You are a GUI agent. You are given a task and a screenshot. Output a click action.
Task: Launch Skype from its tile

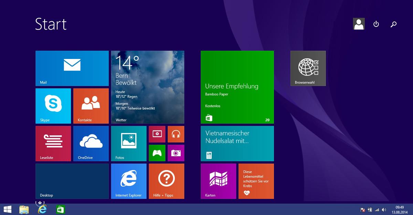click(x=53, y=106)
